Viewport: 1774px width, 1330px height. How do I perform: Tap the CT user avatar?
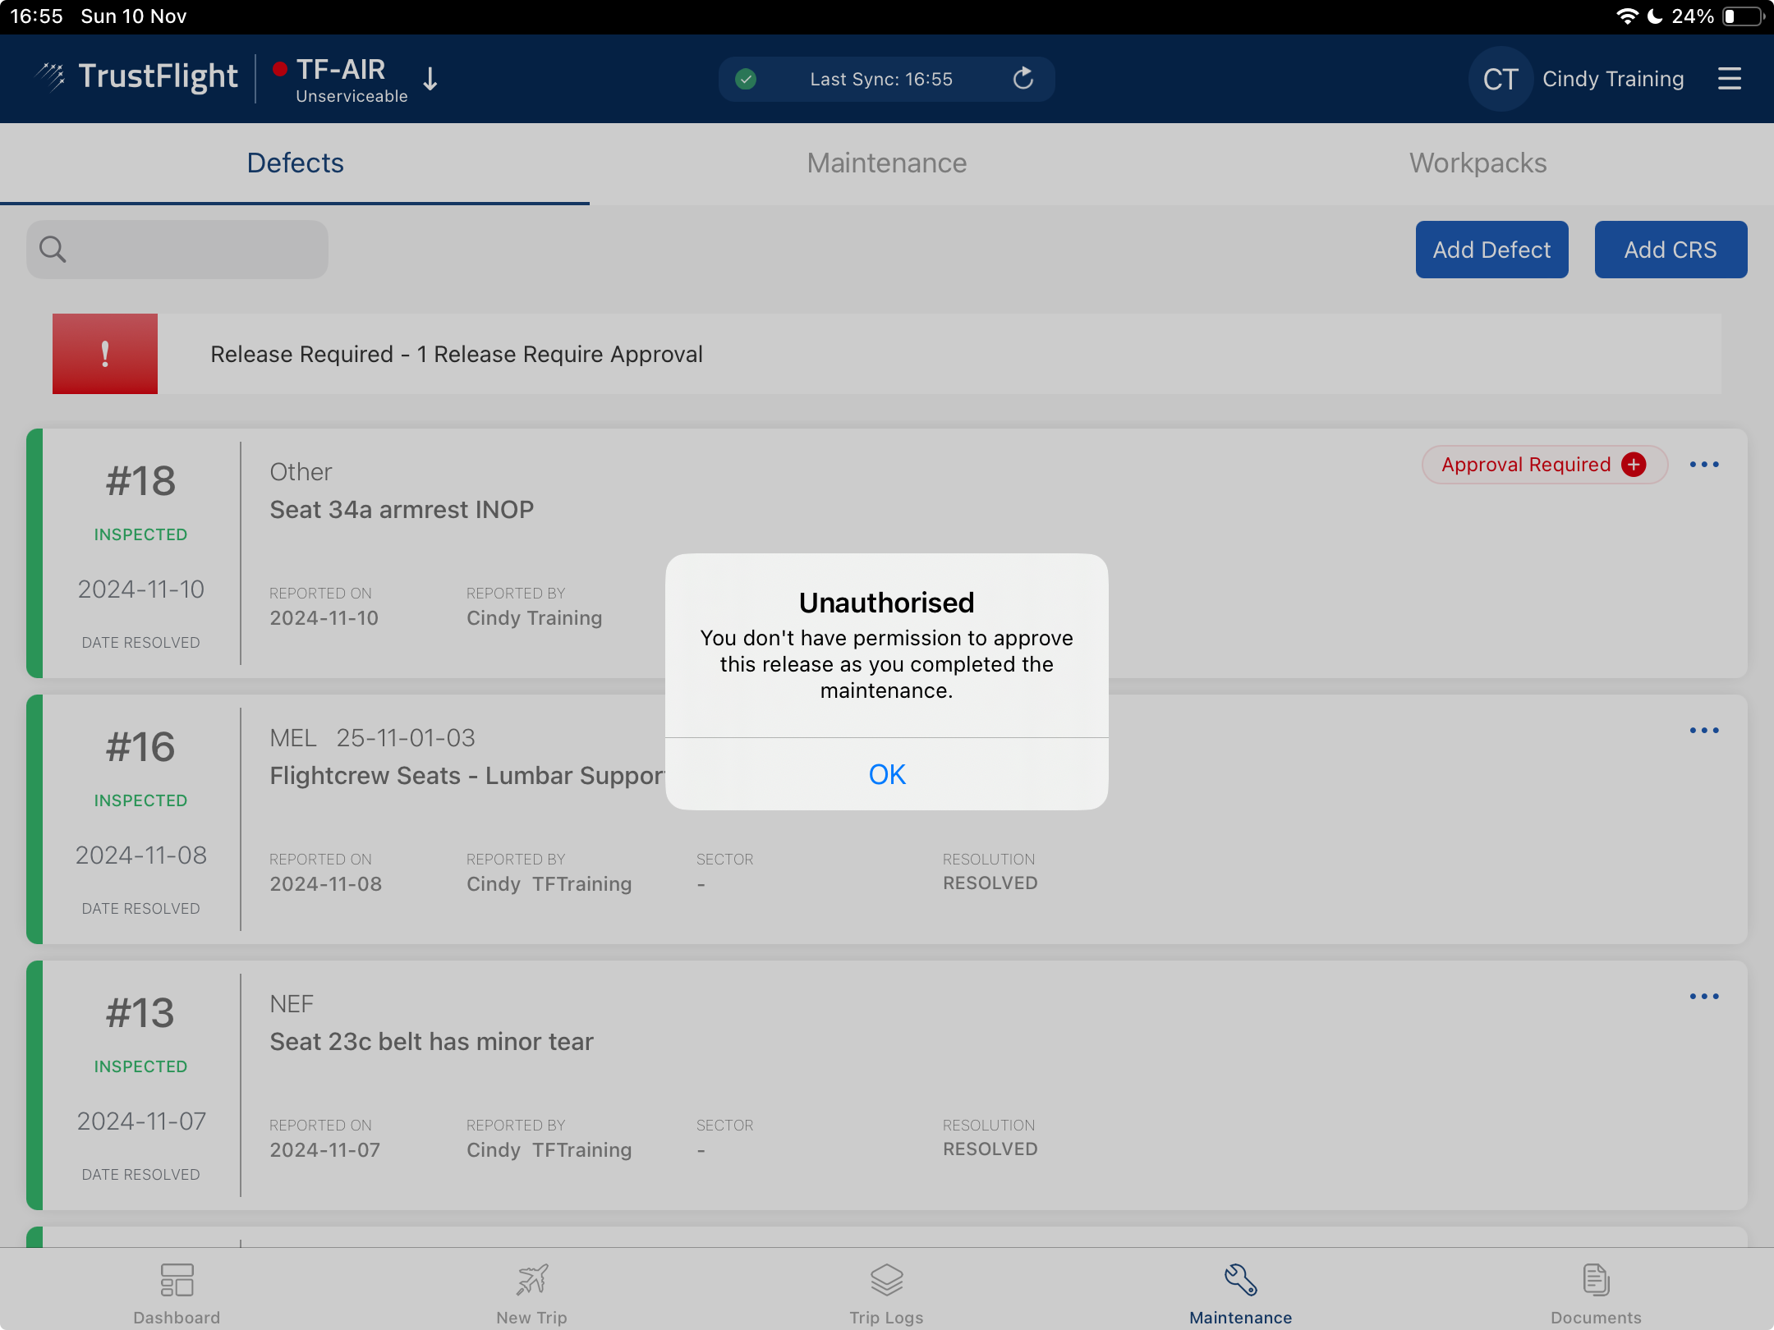[1500, 79]
